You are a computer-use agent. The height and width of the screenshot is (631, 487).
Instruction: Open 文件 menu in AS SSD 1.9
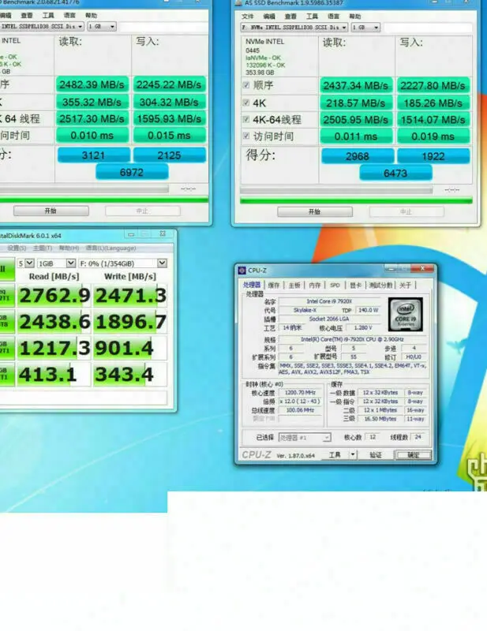point(248,17)
